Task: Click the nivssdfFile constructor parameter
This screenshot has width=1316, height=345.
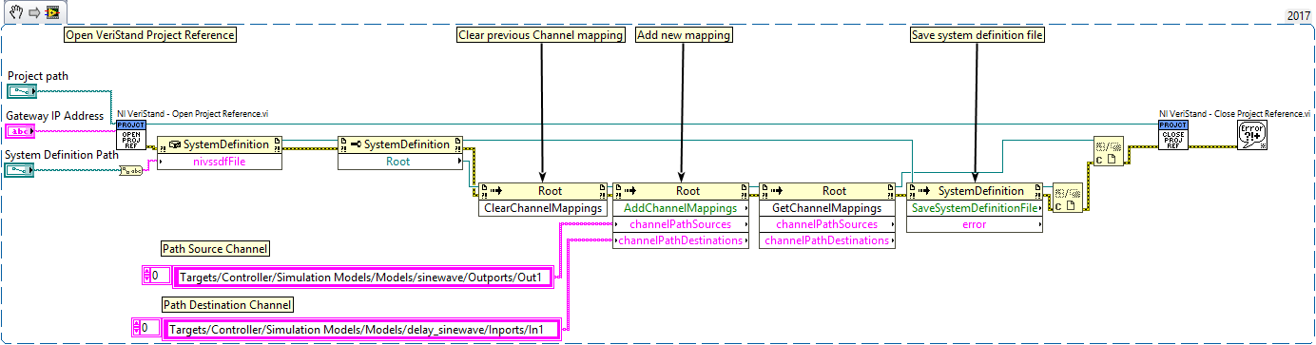Action: pyautogui.click(x=220, y=161)
